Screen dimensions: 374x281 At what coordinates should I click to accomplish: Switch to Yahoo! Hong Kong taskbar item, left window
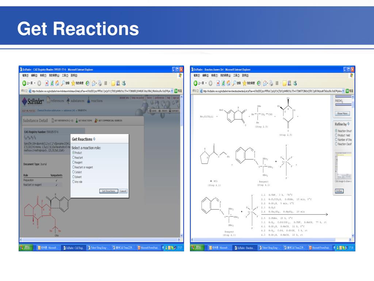98,248
